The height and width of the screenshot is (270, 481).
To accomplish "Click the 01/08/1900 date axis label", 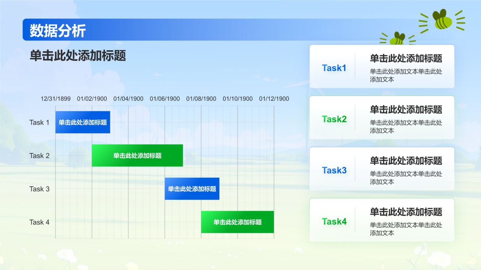I will [201, 99].
